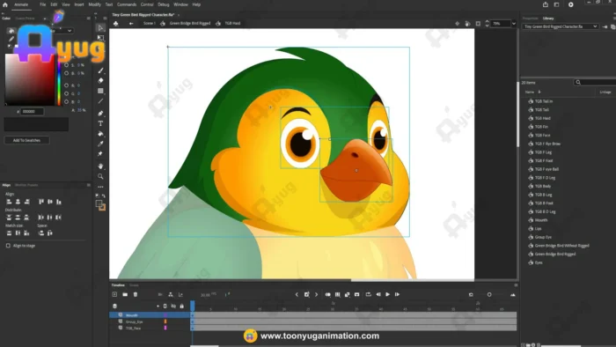Click Test Movie play icon in title bar

click(571, 4)
